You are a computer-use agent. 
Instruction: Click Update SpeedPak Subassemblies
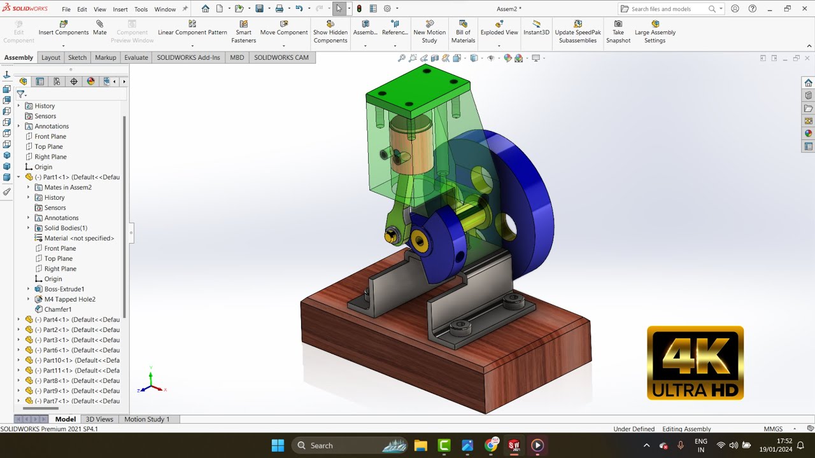coord(578,32)
